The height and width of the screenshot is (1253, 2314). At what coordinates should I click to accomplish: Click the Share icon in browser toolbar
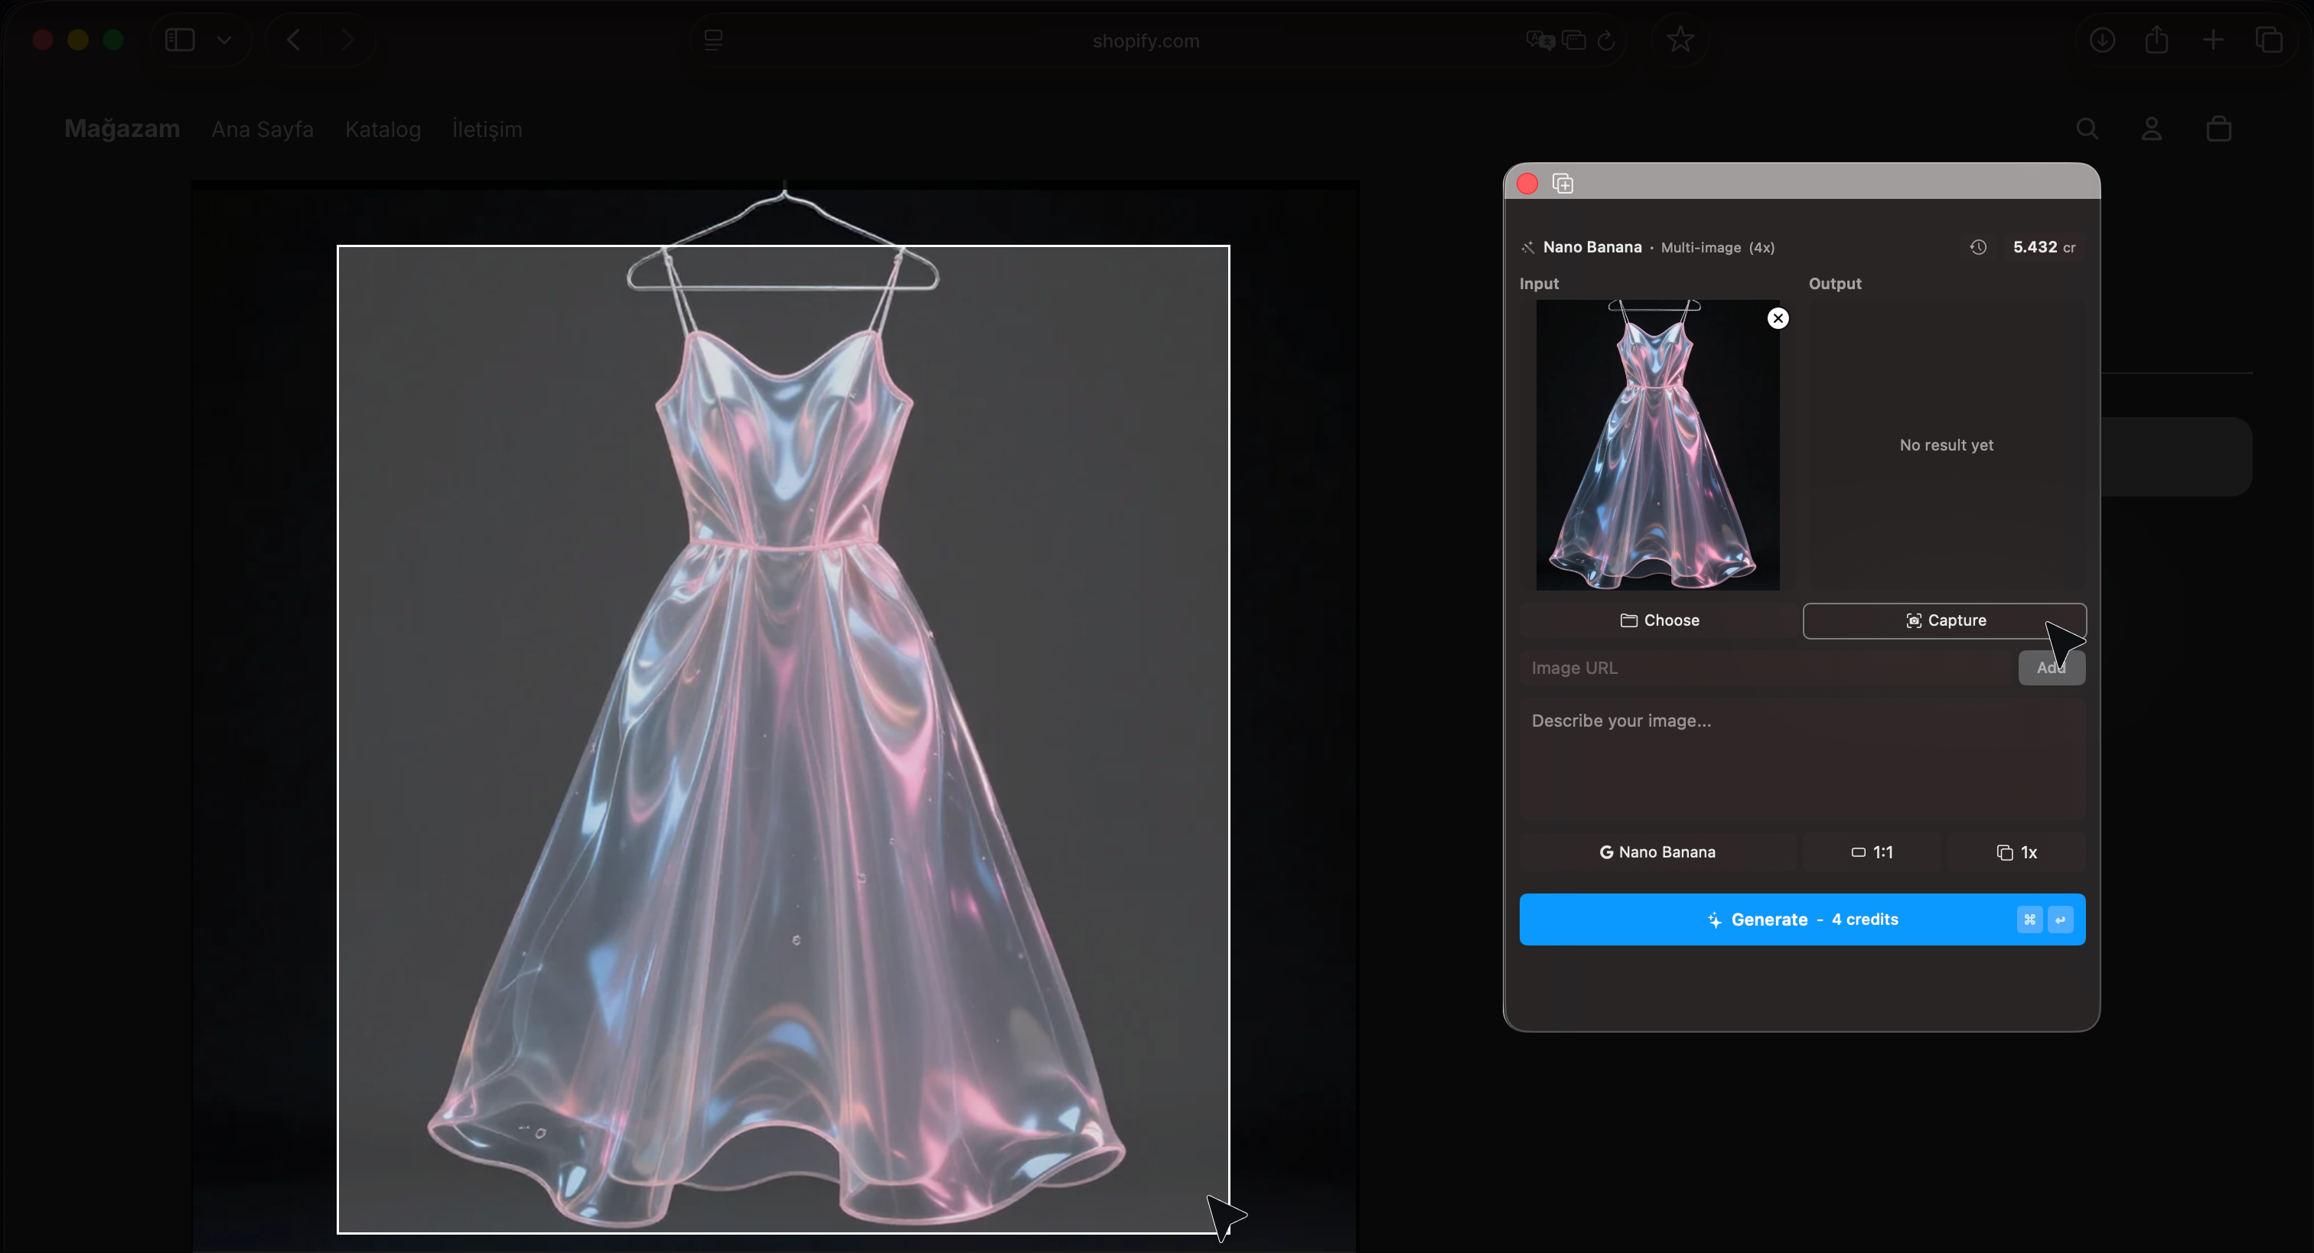point(2157,41)
